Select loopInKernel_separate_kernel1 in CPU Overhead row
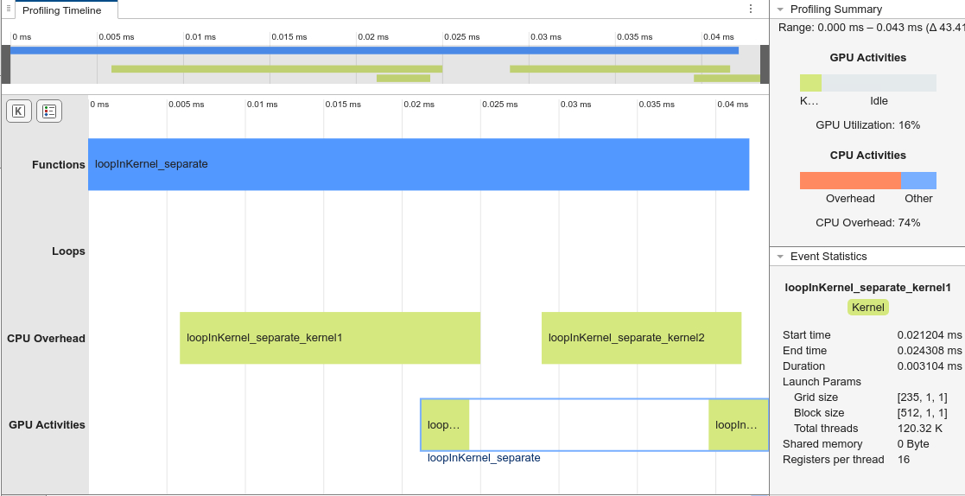This screenshot has height=496, width=965. pos(329,338)
